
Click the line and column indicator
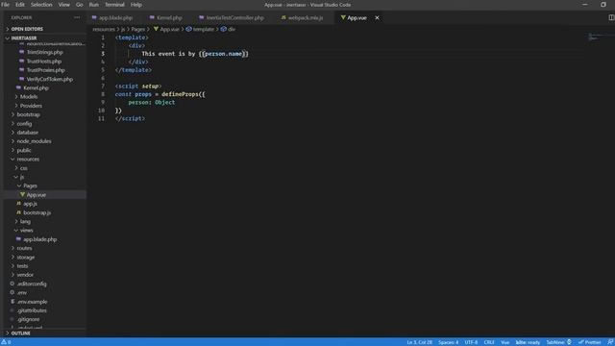pos(419,342)
